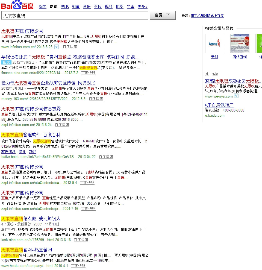This screenshot has height=270, width=262.
Task: Click the V badge beside www.we-sys.com
Action: (x=236, y=96)
